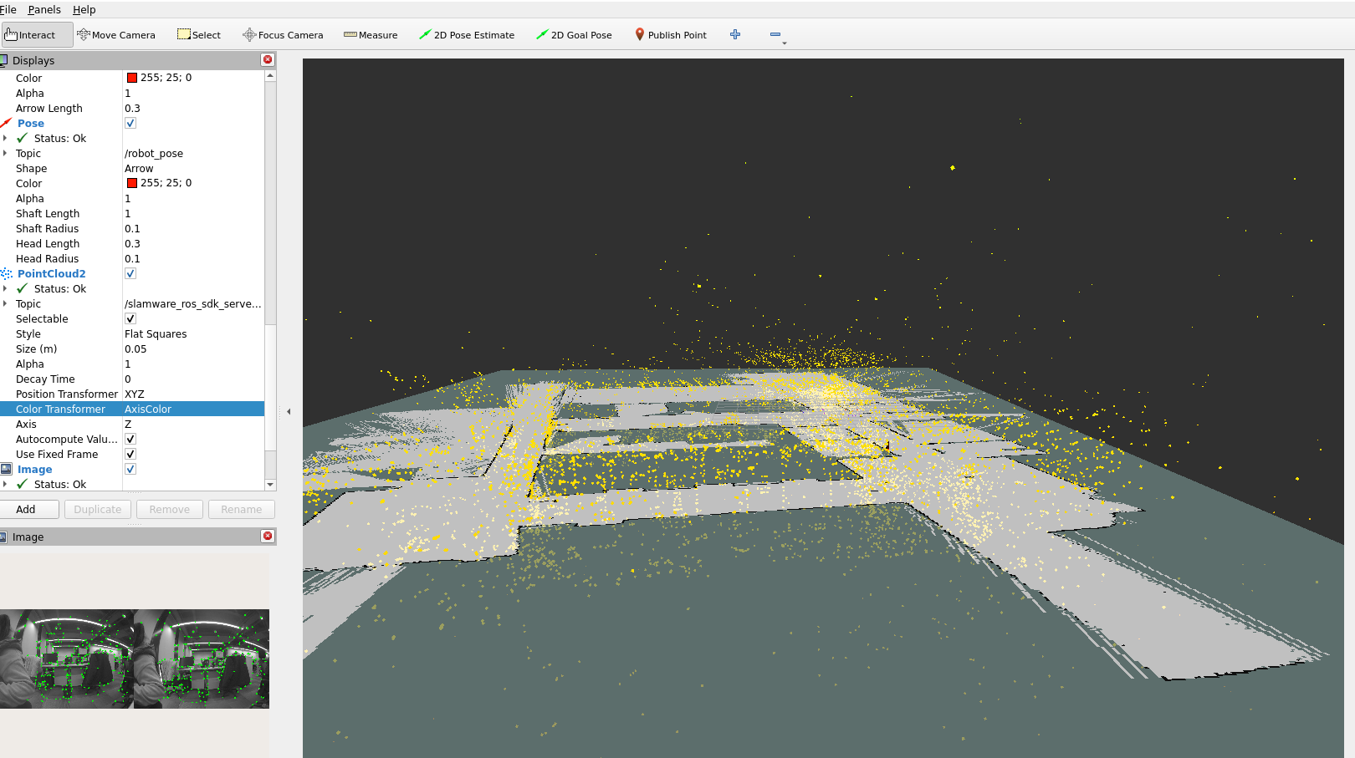Open the Panels menu
Screen dimensions: 1355x758
coord(43,9)
